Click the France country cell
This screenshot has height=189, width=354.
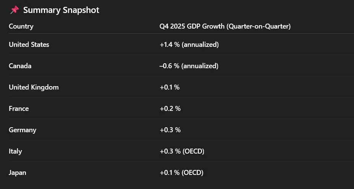[19, 109]
